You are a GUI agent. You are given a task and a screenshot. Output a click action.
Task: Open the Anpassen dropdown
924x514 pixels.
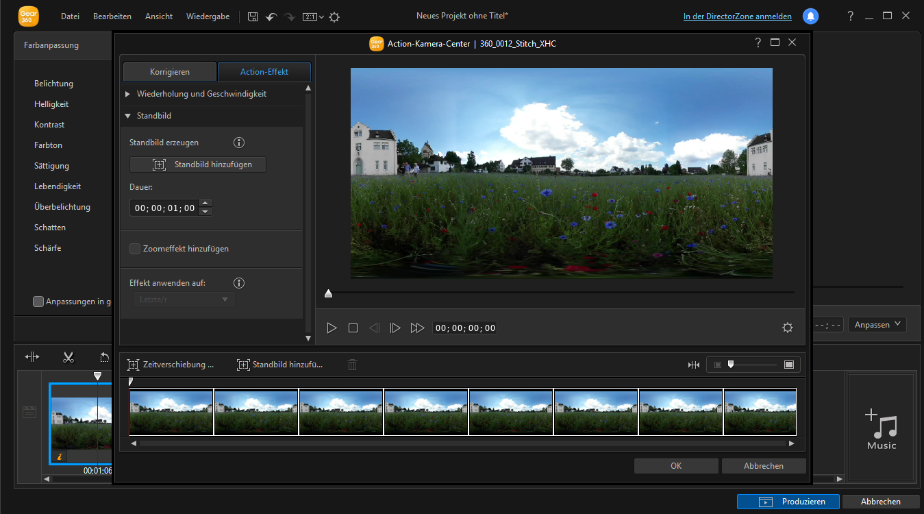[877, 325]
